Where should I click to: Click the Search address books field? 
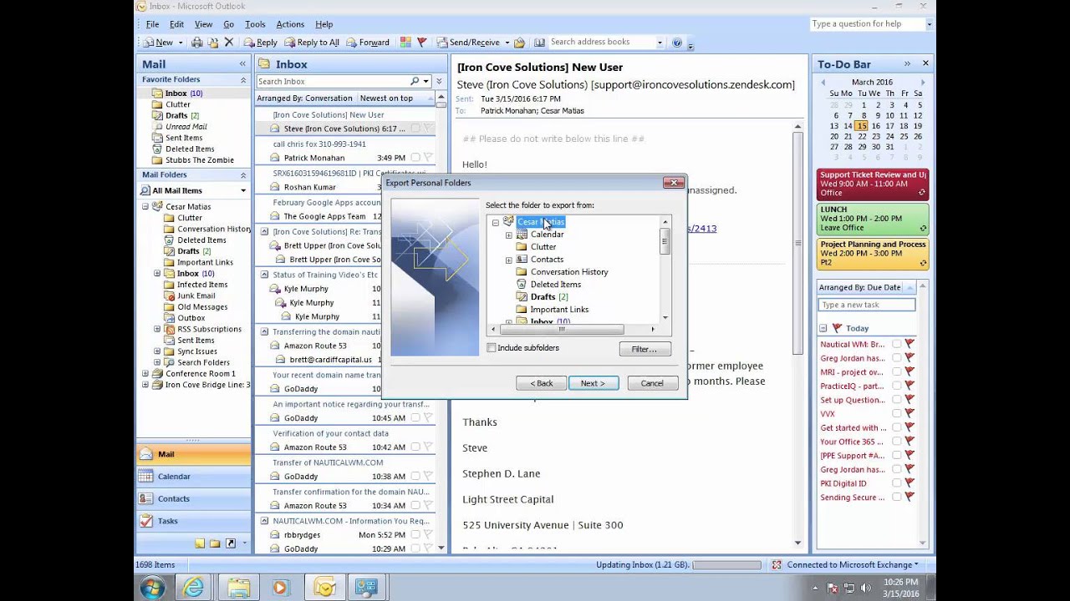coord(600,43)
